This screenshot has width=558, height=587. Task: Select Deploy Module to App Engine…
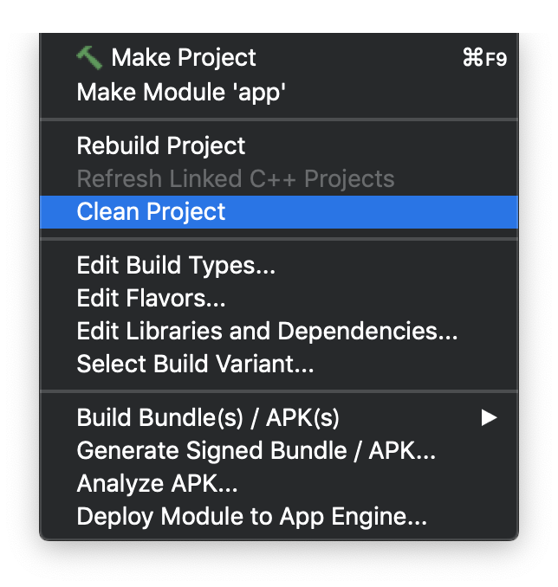pyautogui.click(x=279, y=517)
